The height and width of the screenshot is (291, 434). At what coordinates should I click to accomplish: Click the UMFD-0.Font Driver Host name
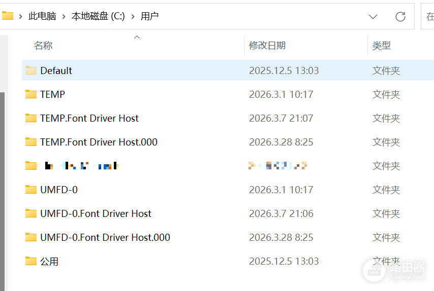pos(96,214)
